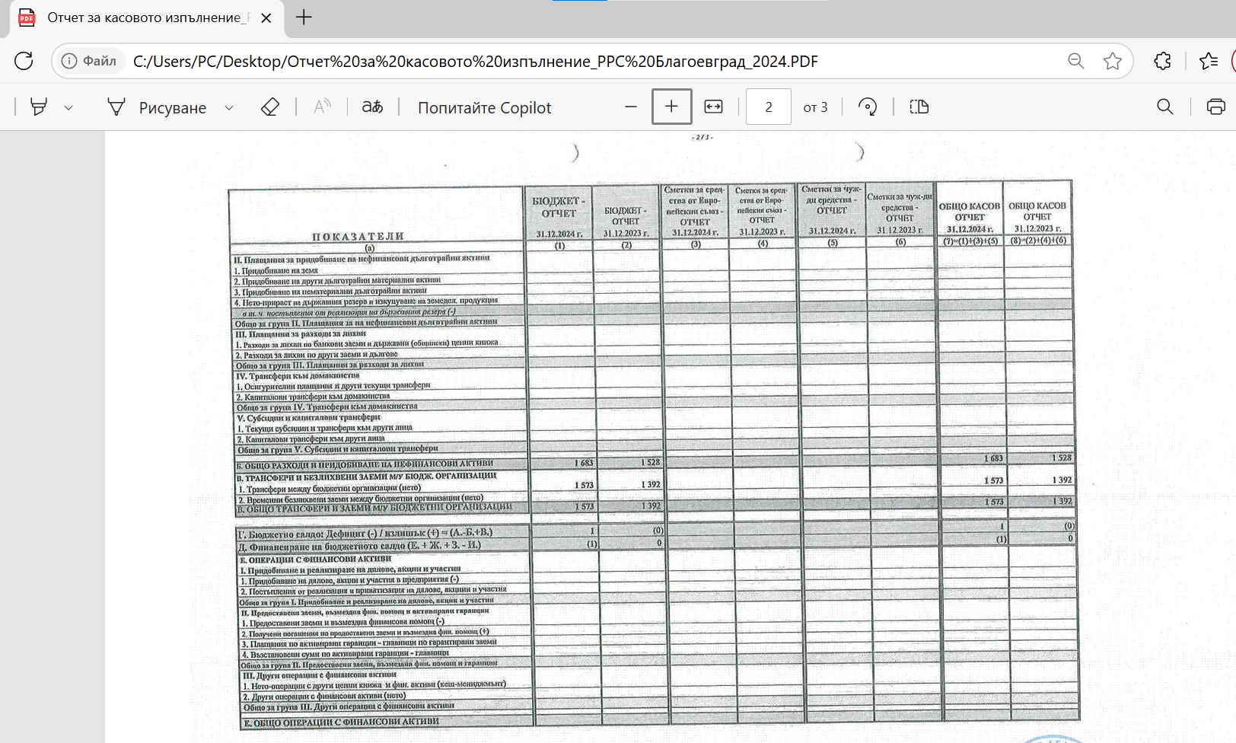Expand the highlighter options dropdown
Image resolution: width=1236 pixels, height=743 pixels.
tap(68, 108)
